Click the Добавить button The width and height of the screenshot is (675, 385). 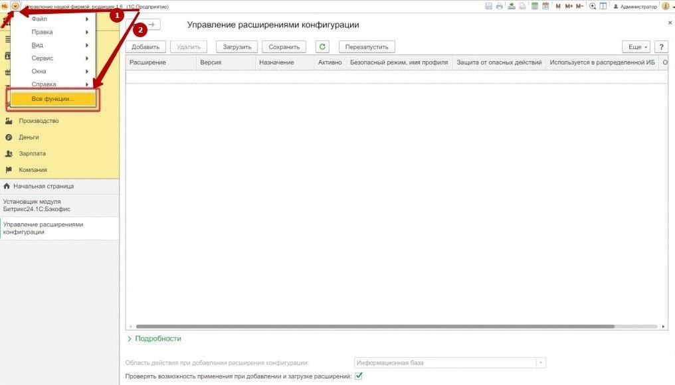tap(145, 47)
